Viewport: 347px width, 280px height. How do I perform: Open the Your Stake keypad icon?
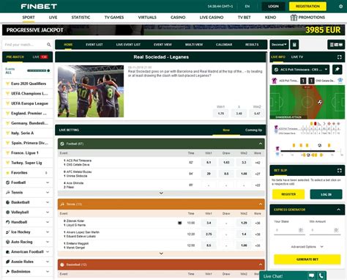[x=301, y=230]
